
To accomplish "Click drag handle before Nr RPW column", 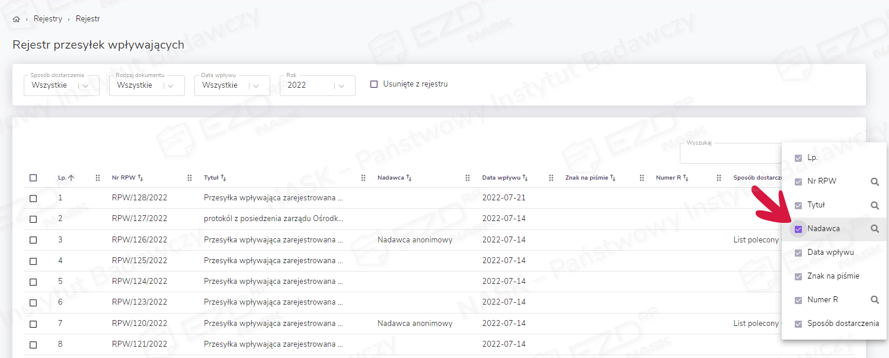I will [x=98, y=178].
